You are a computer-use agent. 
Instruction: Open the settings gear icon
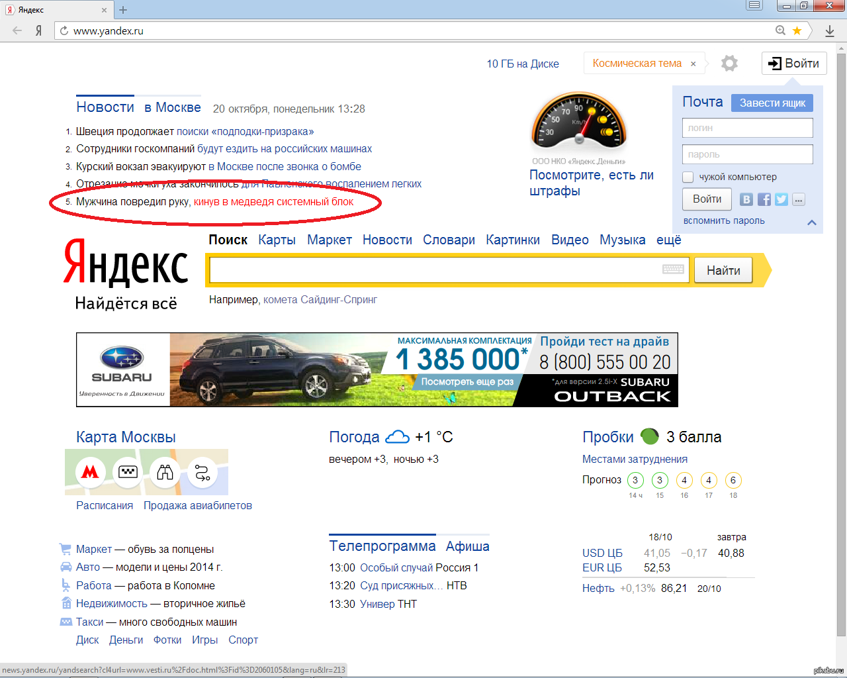[729, 64]
